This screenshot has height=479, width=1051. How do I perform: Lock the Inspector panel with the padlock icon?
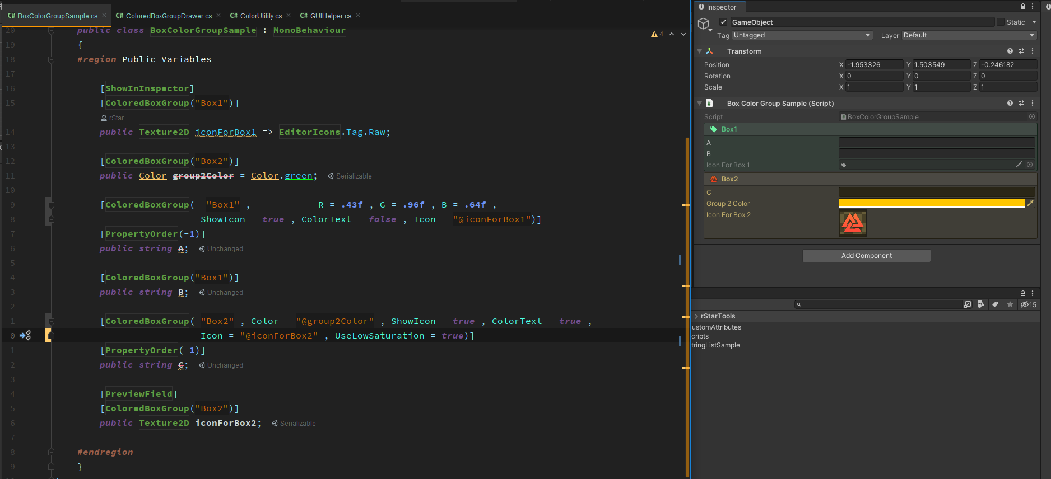point(1022,7)
